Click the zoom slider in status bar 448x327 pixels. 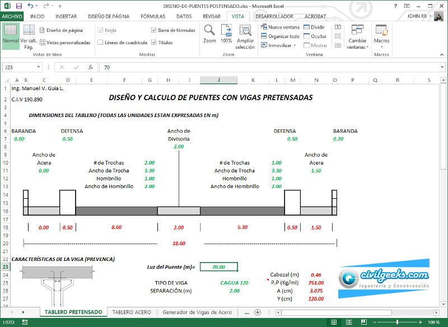397,323
